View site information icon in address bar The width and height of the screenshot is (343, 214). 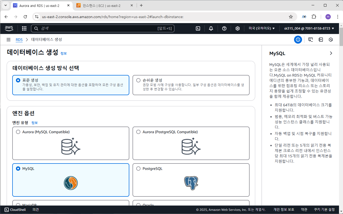click(x=37, y=17)
